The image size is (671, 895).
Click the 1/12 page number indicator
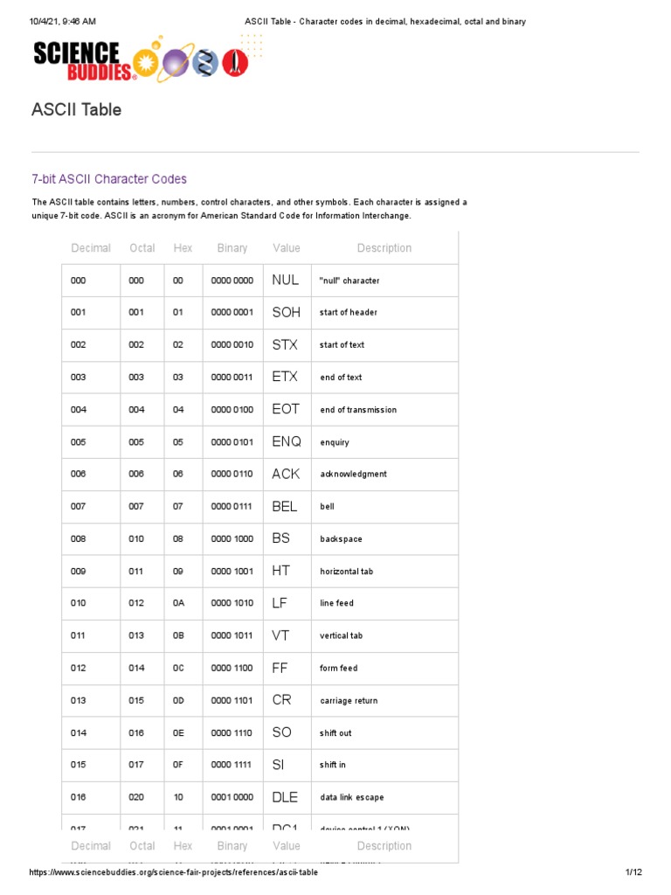[633, 873]
